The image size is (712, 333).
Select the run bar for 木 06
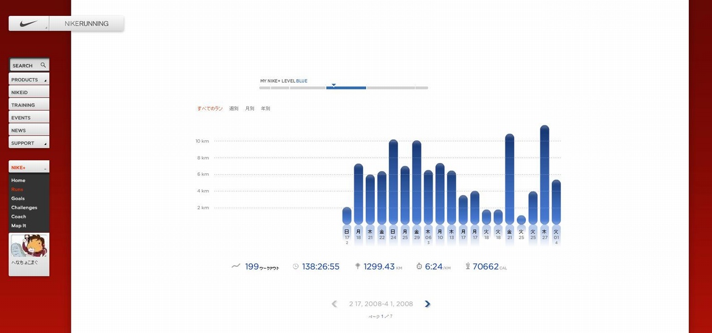(428, 197)
